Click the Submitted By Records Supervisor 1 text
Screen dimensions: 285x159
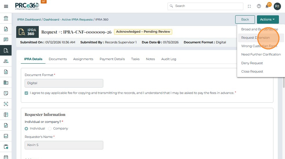click(108, 42)
